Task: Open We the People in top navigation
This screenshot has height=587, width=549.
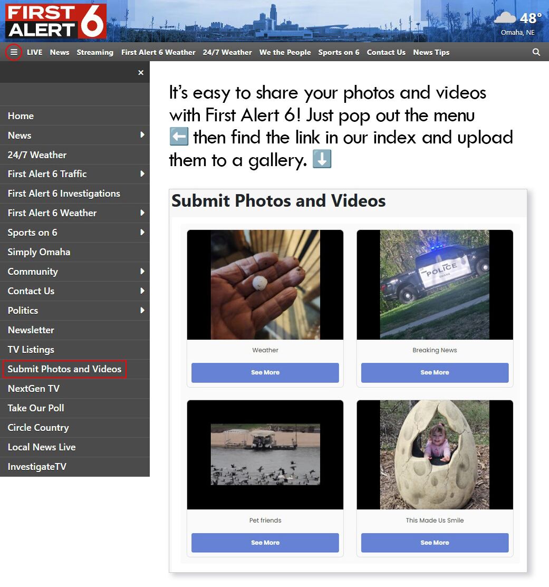Action: click(285, 52)
